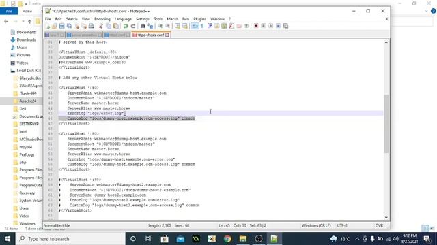Screen dimensions: 437x245
Task: Click the Windows Start button
Action: click(x=8, y=239)
